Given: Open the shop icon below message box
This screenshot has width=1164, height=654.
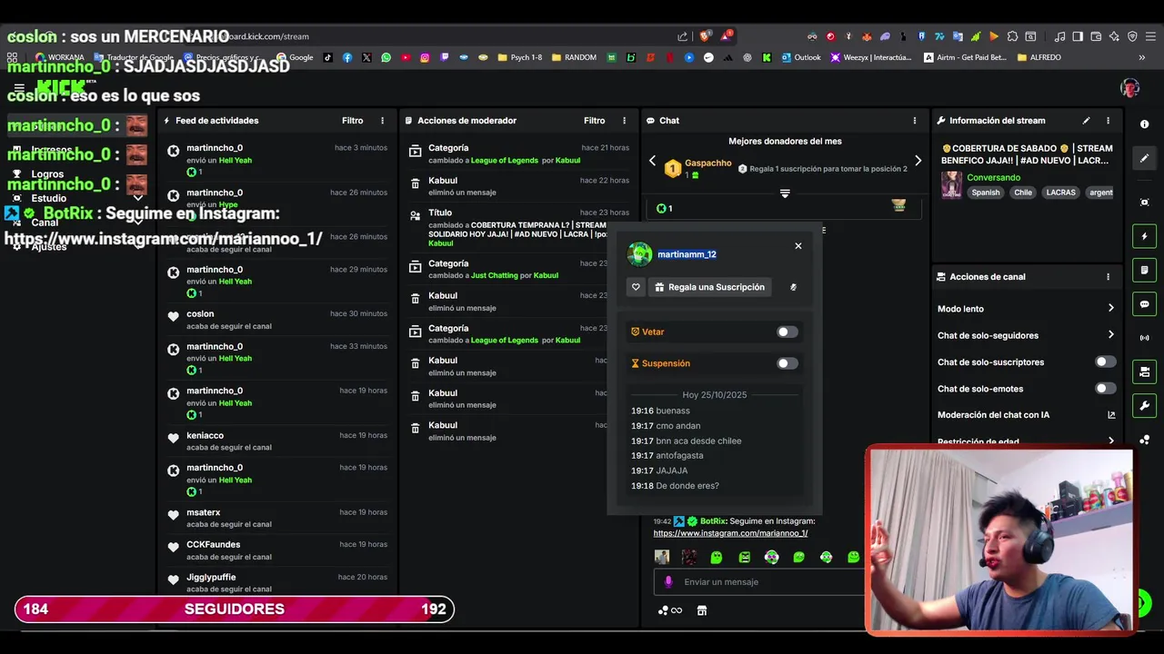Looking at the screenshot, I should click(x=702, y=610).
